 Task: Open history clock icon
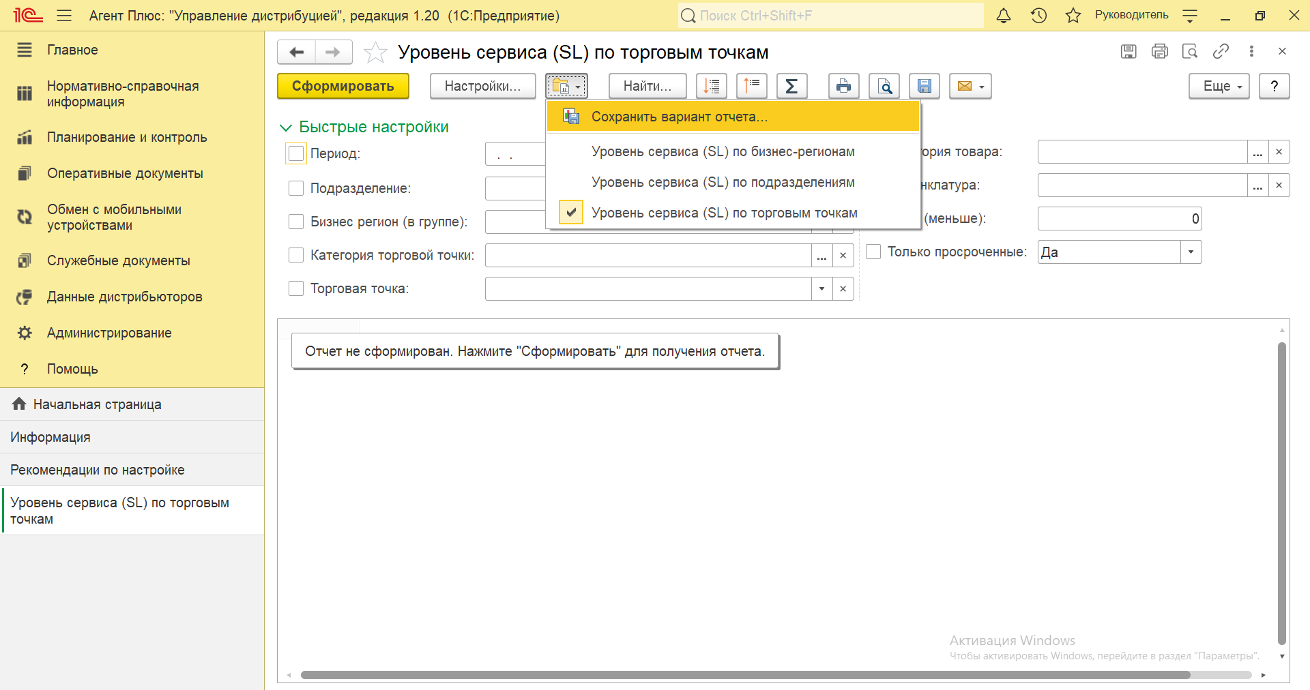coord(1038,15)
